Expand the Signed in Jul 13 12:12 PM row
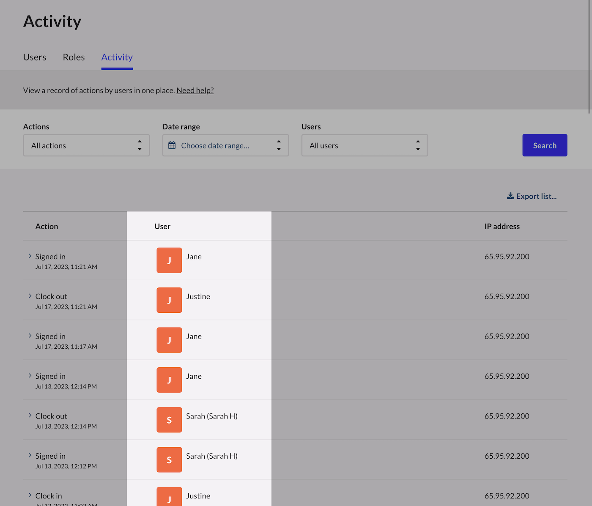592x506 pixels. [x=30, y=456]
